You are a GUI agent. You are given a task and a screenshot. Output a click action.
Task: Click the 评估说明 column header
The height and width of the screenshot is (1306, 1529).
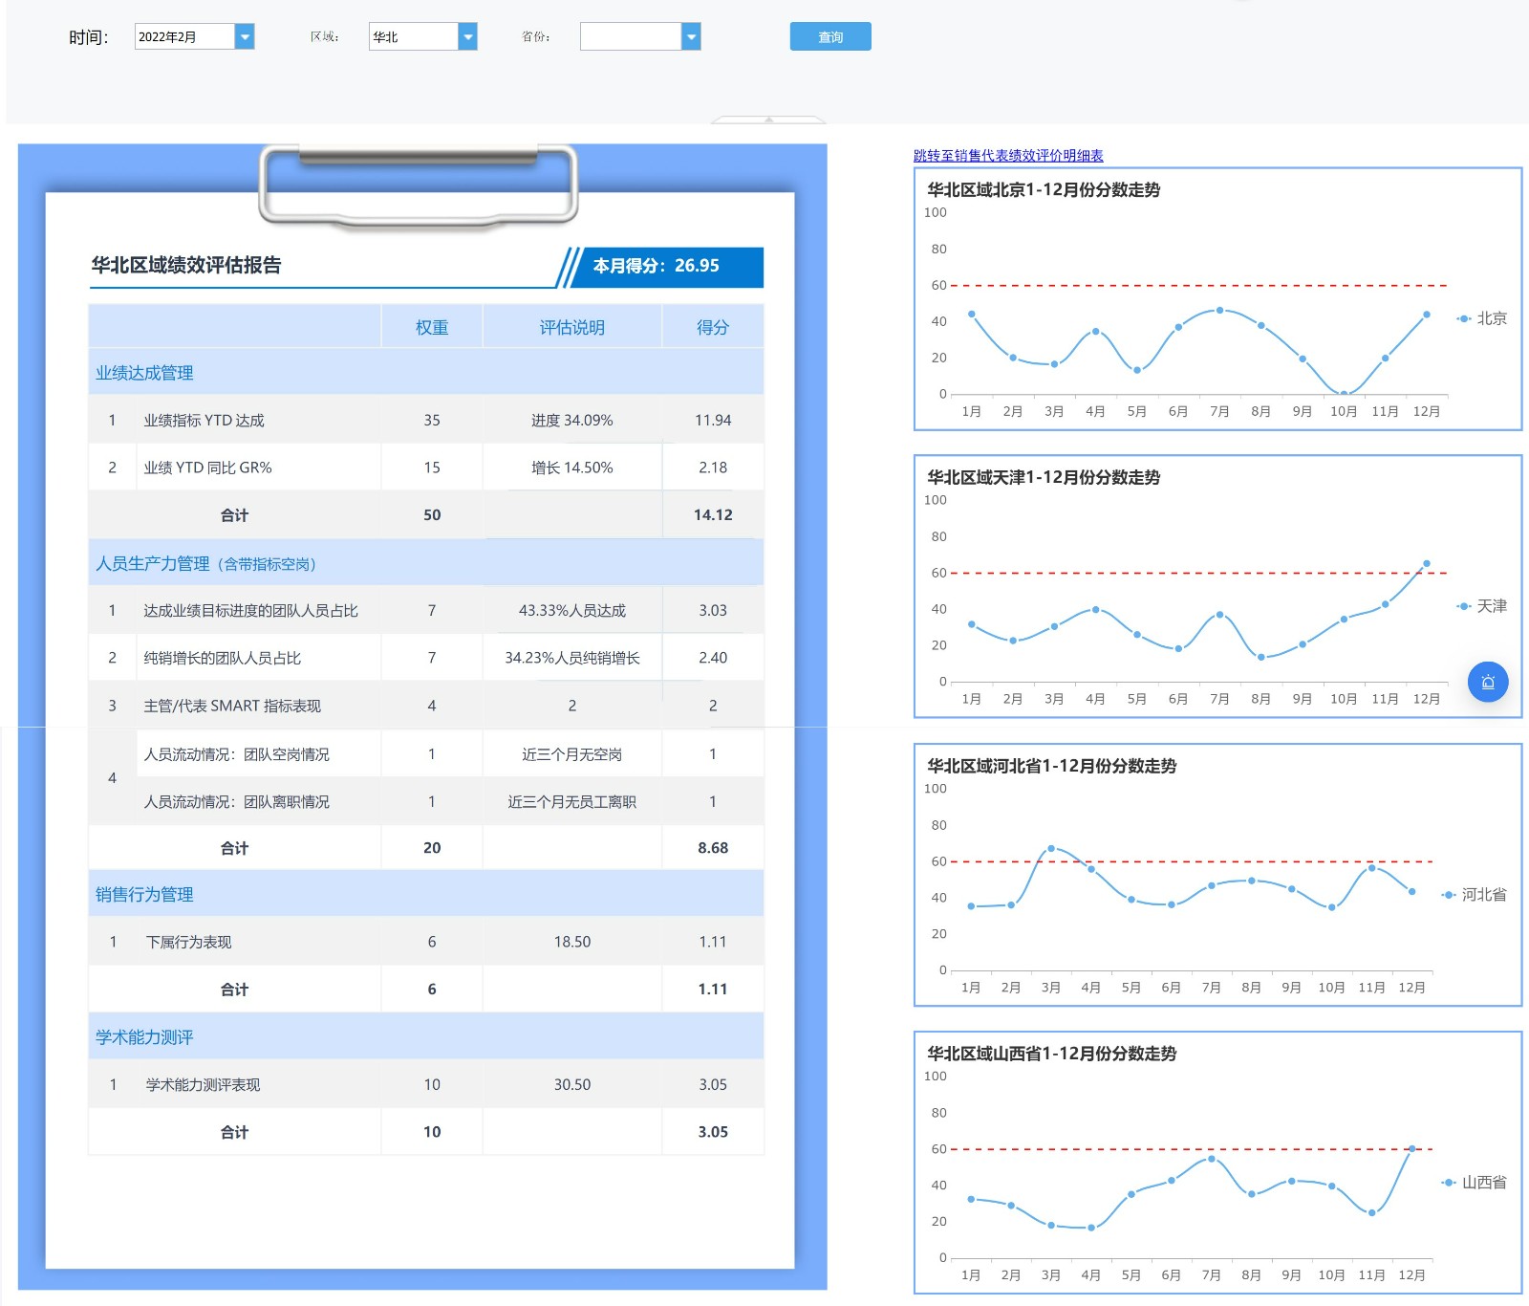tap(572, 327)
